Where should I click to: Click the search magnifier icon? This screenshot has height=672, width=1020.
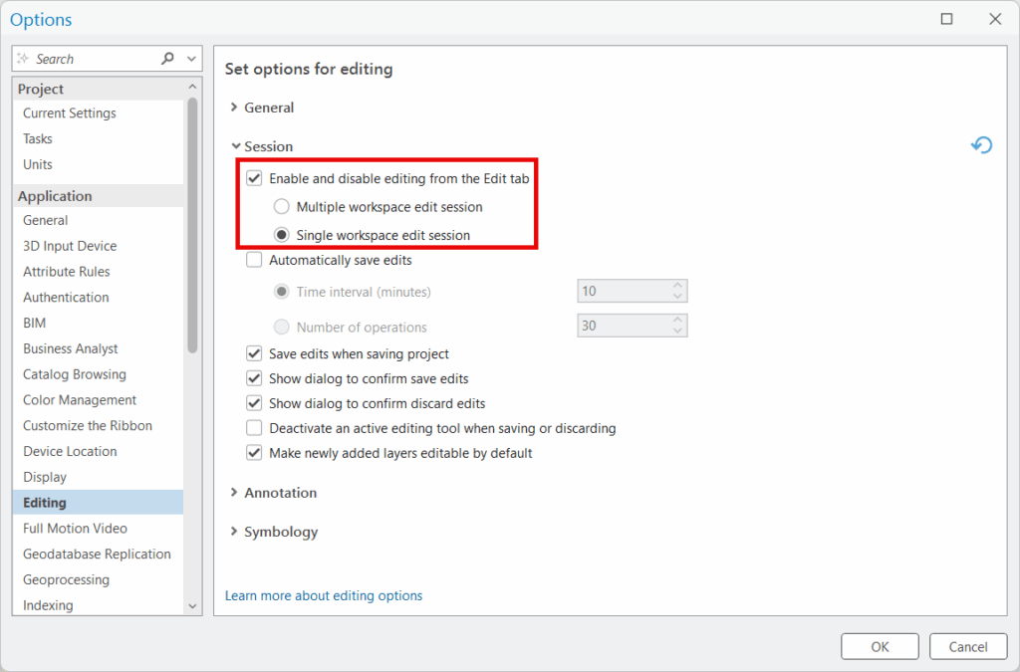click(167, 59)
